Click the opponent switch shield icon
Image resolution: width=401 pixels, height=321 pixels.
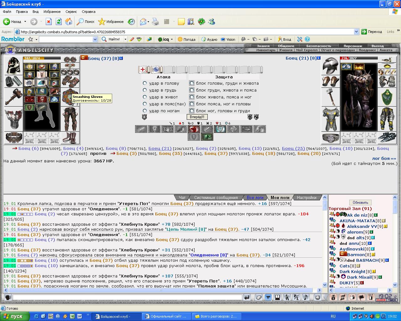coord(250,117)
